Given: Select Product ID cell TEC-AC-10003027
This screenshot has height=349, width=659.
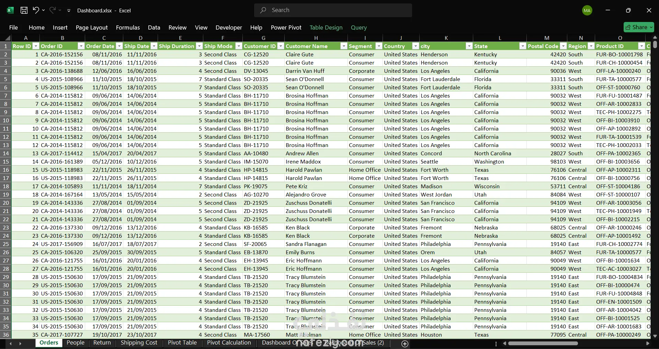Looking at the screenshot, I should [620, 269].
